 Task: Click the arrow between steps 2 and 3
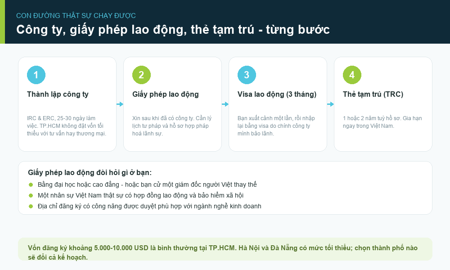225,104
